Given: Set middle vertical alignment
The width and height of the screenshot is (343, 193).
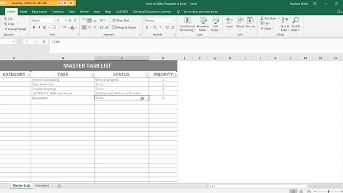Looking at the screenshot, I should pos(90,20).
